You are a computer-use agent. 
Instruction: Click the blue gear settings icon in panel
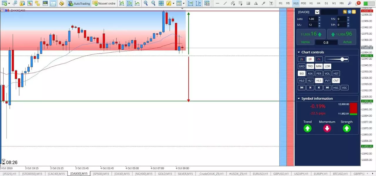pos(350,12)
